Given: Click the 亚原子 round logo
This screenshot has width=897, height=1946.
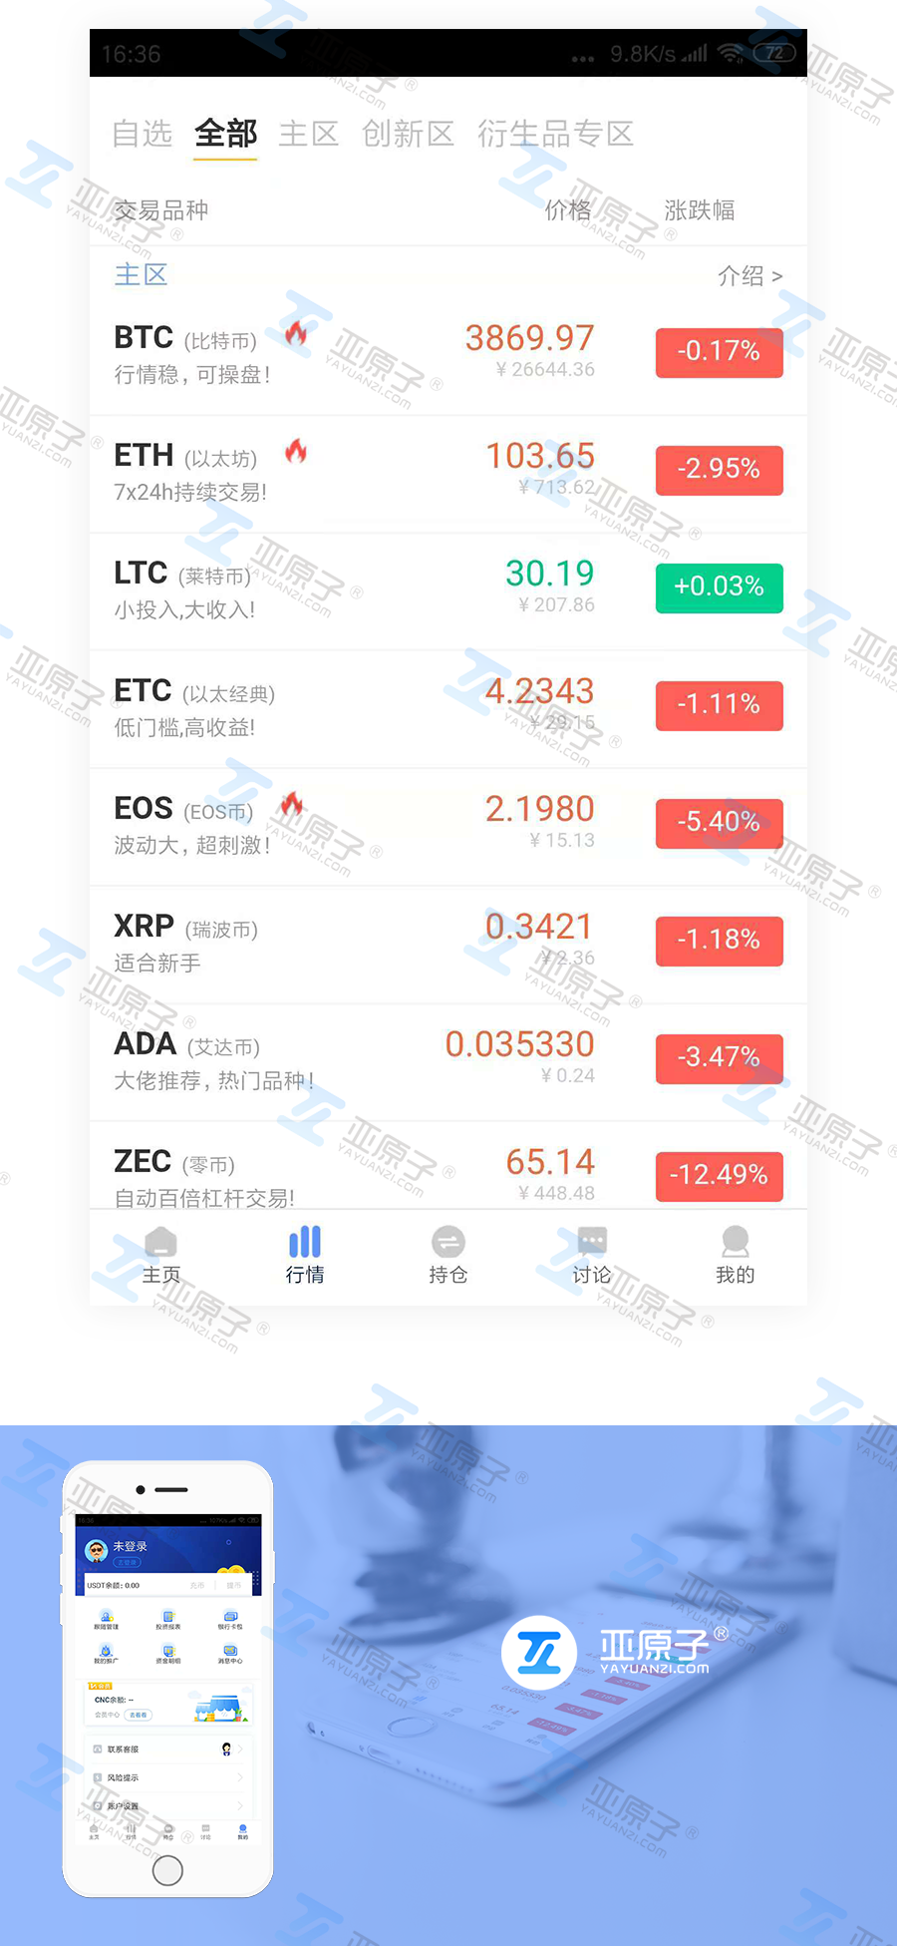Looking at the screenshot, I should pos(539,1653).
